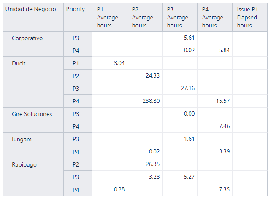Click the 26.35 value for Rapipago
Image resolution: width=271 pixels, height=199 pixels.
pyautogui.click(x=145, y=164)
